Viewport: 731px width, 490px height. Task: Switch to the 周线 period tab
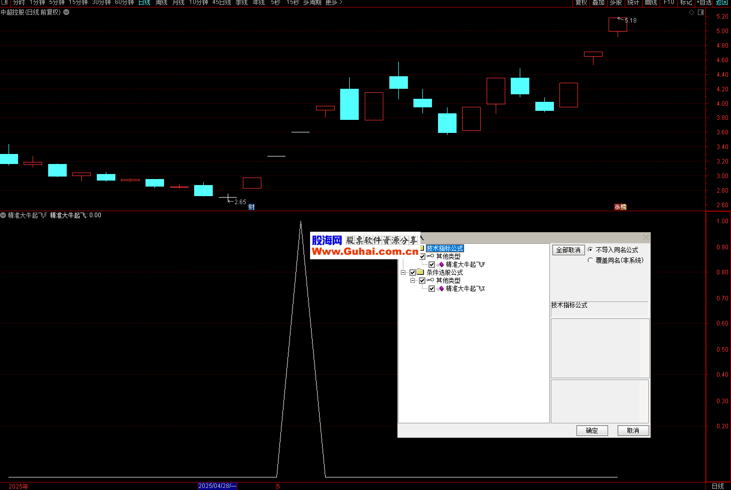click(162, 3)
